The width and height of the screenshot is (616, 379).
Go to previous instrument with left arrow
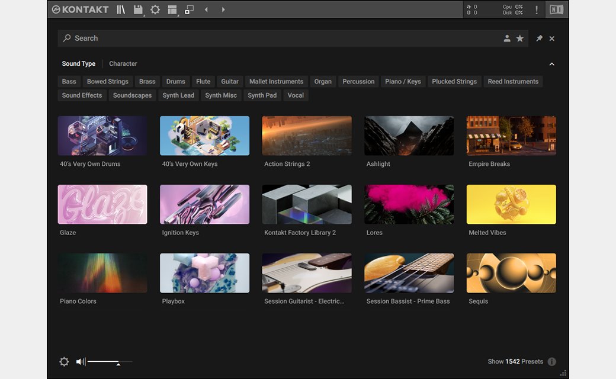tap(206, 9)
